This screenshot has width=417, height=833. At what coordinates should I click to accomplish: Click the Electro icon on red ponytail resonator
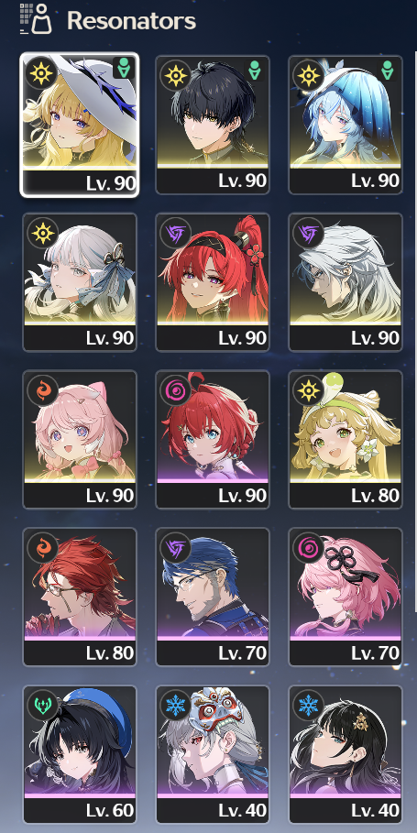[175, 232]
